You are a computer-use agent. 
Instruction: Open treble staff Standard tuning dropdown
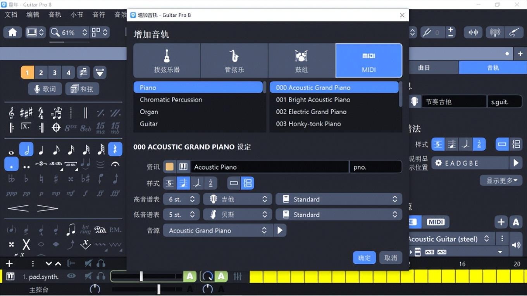point(339,199)
